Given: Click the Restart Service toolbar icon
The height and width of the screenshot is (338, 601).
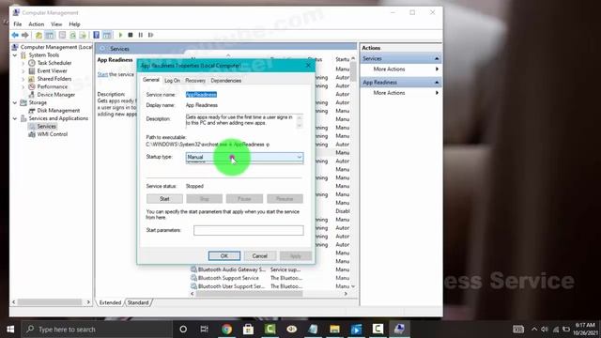Looking at the screenshot, I should pos(150,36).
